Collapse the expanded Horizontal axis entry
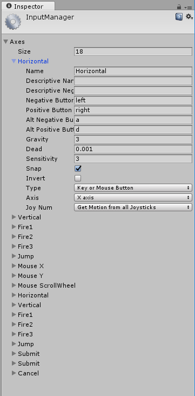 click(x=14, y=61)
